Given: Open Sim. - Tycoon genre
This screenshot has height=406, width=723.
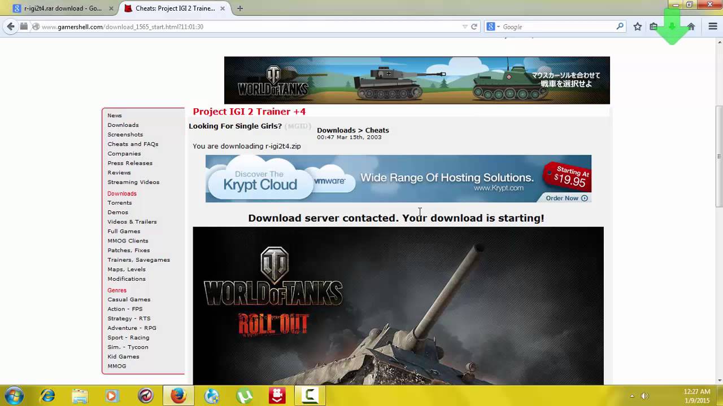Looking at the screenshot, I should pyautogui.click(x=128, y=347).
